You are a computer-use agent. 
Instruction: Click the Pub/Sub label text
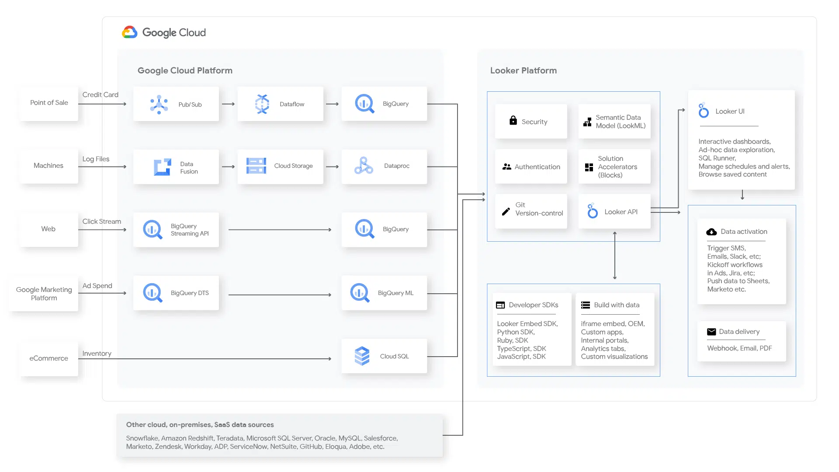click(x=190, y=105)
